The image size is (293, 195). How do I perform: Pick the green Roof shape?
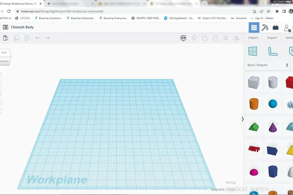(x=254, y=127)
